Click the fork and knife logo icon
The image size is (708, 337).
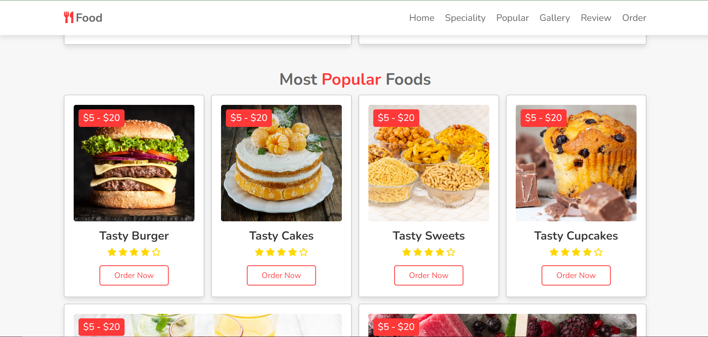click(69, 18)
